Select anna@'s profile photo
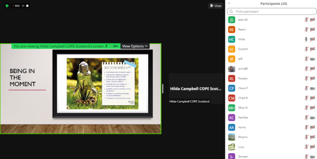The image size is (317, 159). (x=232, y=69)
